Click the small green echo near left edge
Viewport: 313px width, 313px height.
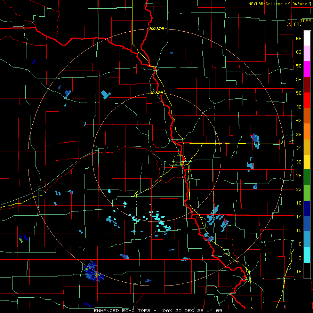click(21, 240)
